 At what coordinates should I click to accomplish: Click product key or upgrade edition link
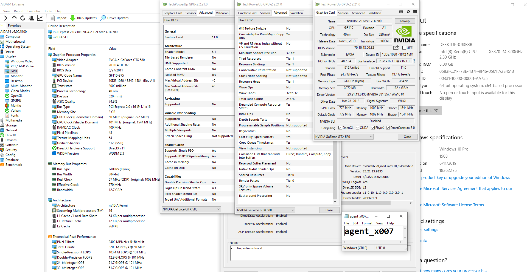(466, 178)
